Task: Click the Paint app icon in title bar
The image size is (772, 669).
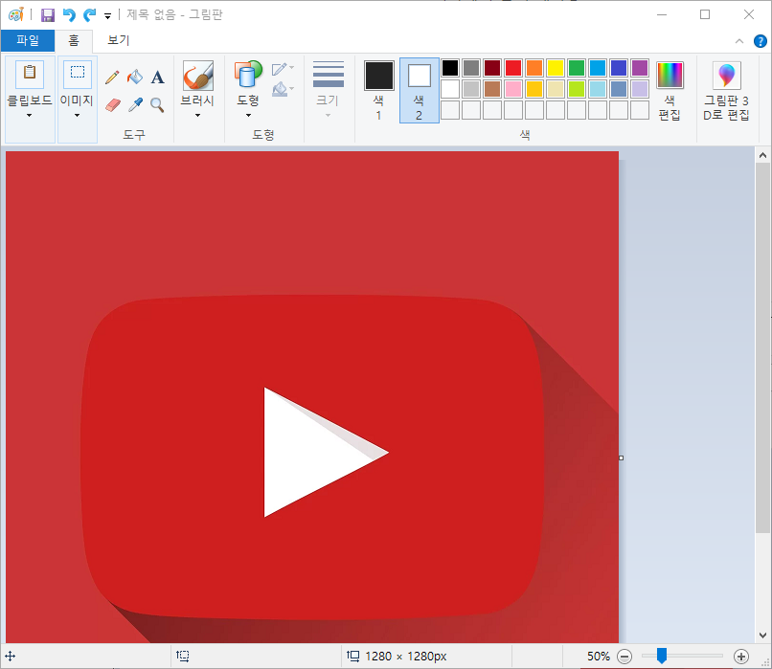Action: click(15, 14)
